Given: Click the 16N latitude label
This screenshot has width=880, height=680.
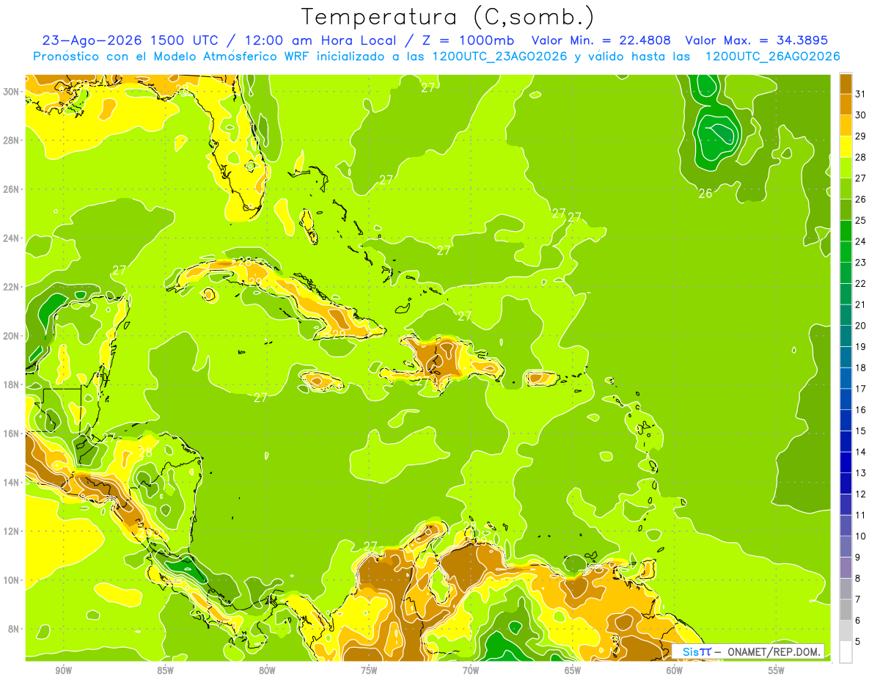Looking at the screenshot, I should (x=11, y=433).
